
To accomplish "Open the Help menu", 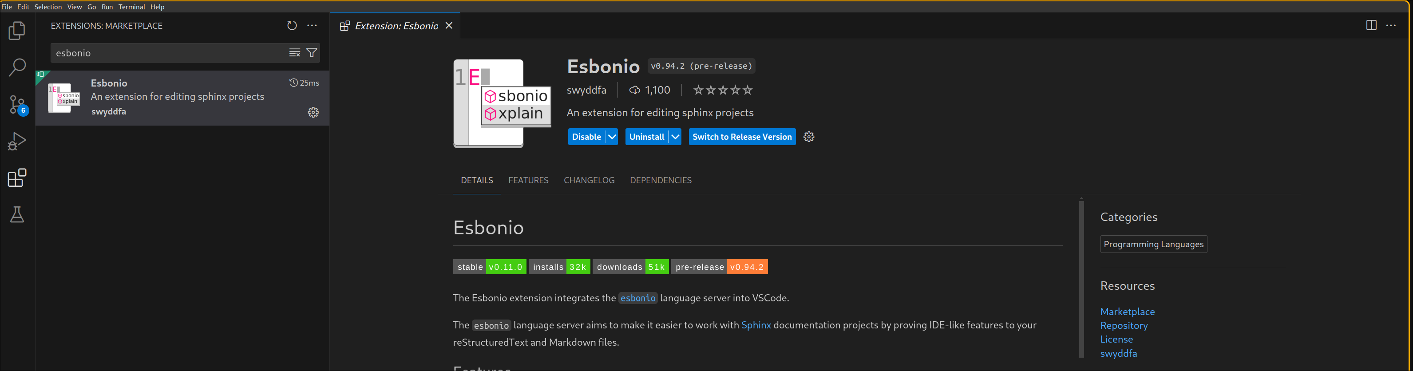I will 158,7.
